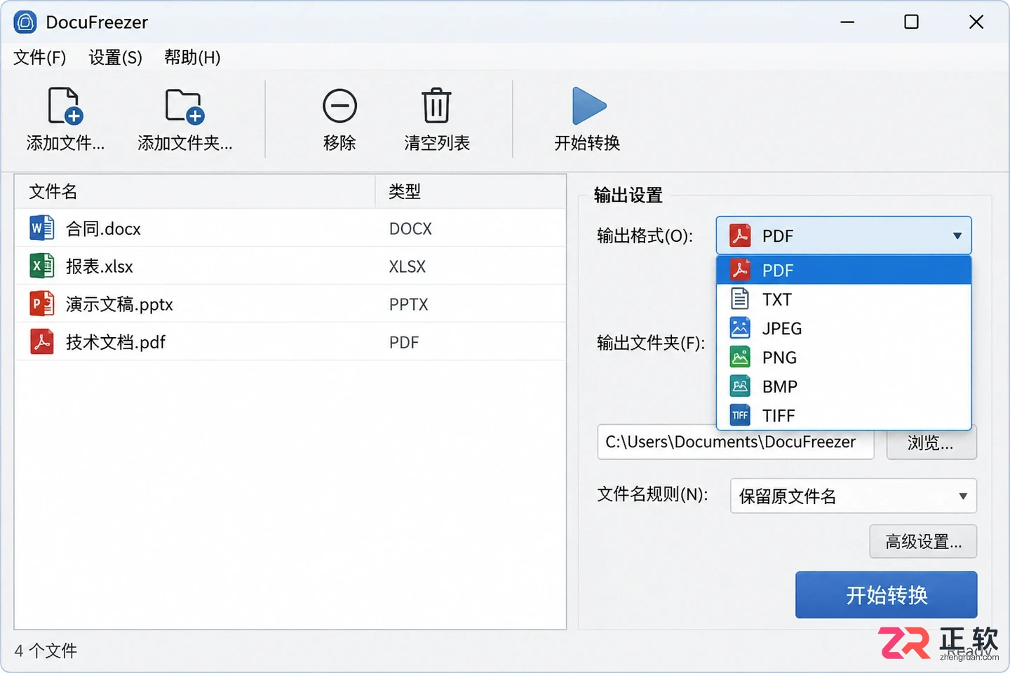Select the 演示文稿.pptx file name
The height and width of the screenshot is (673, 1010).
(x=119, y=305)
